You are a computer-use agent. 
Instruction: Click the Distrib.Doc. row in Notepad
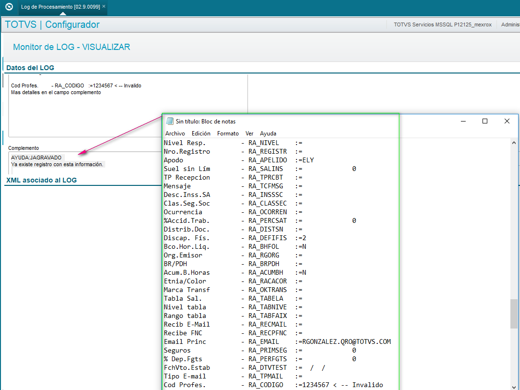point(233,229)
